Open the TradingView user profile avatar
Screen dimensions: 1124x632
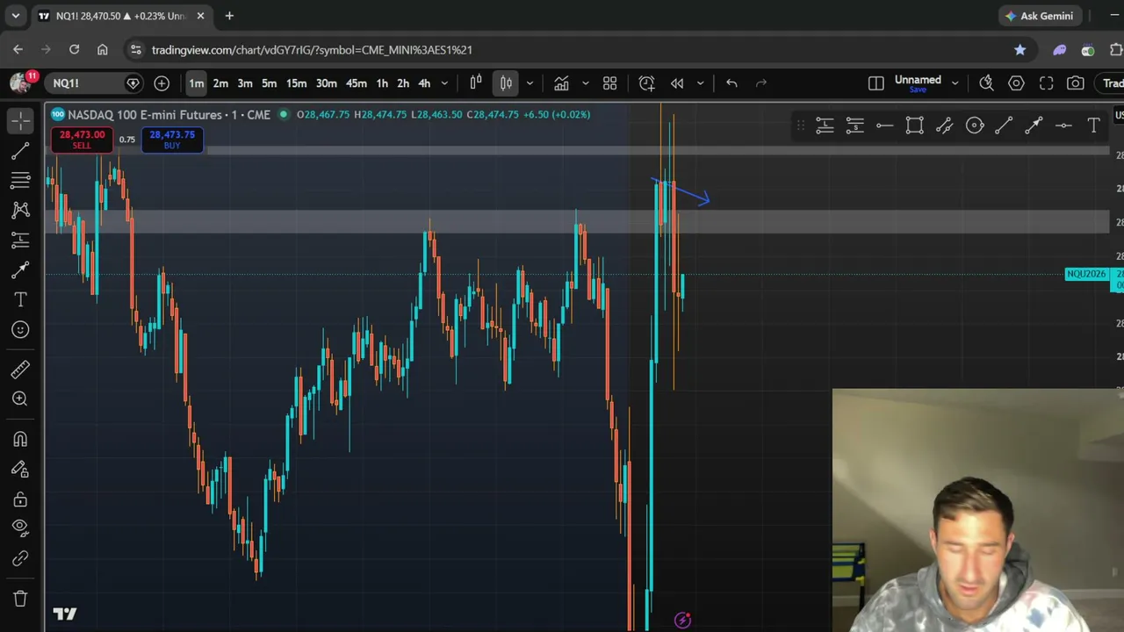pos(19,83)
